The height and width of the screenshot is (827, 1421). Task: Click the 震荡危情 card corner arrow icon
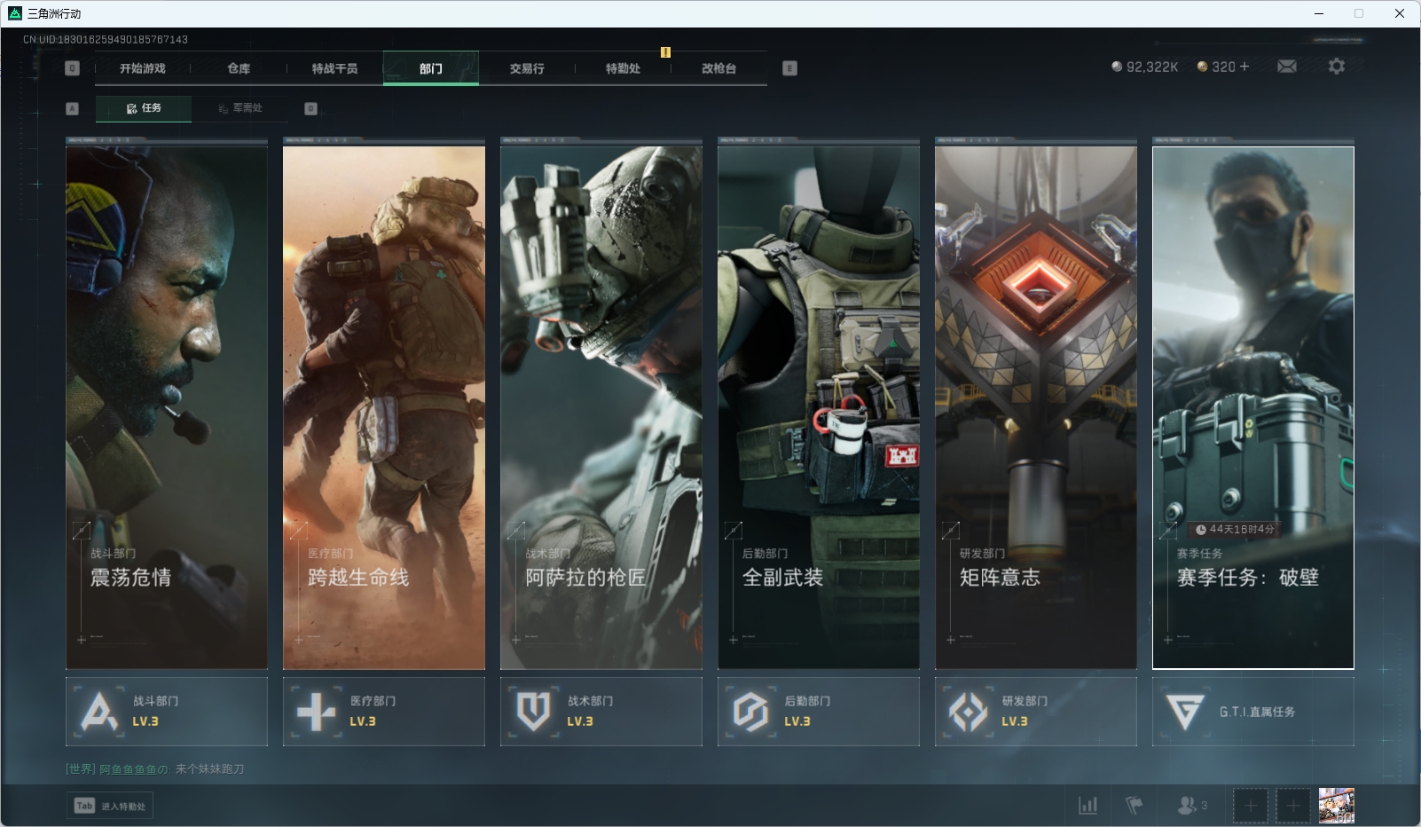point(81,531)
